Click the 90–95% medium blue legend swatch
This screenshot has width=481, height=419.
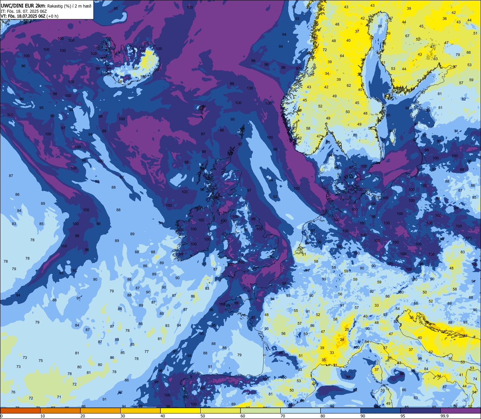point(380,411)
